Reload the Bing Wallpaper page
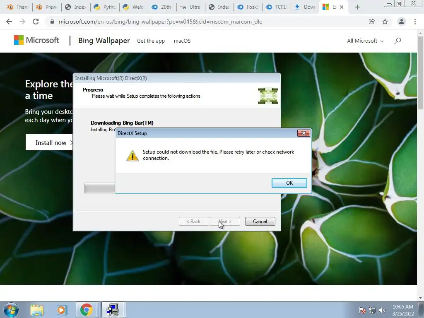Viewport: 424px width, 318px height. pos(36,22)
